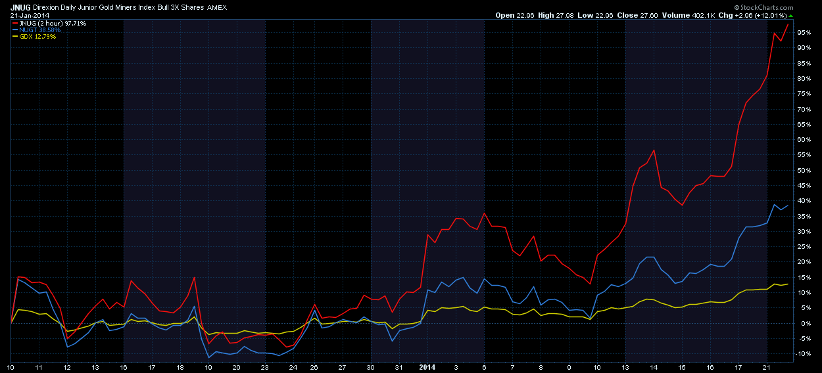Click the yellow GDX legend marker
Viewport: 822px width, 373px height.
tap(16, 37)
